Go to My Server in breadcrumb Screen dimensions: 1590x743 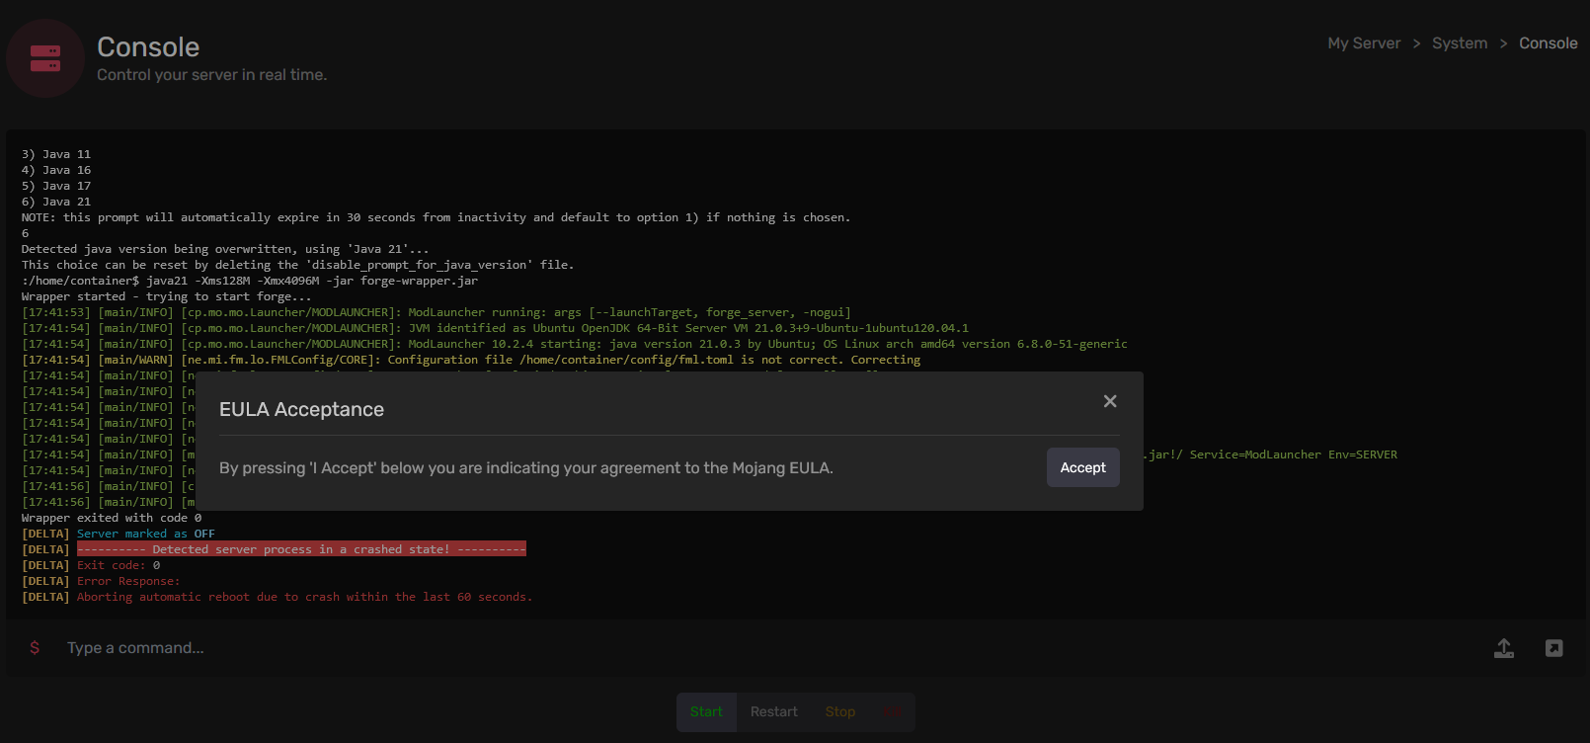[x=1363, y=43]
